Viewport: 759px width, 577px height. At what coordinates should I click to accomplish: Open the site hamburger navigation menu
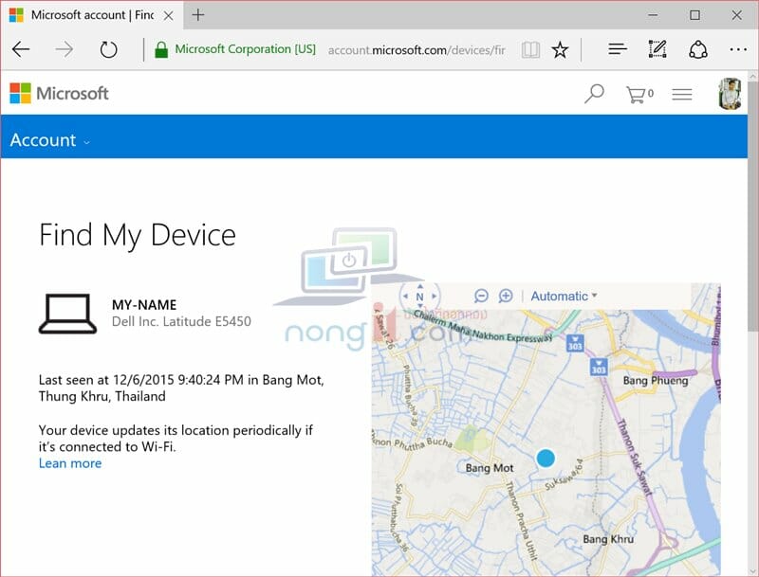pos(682,93)
